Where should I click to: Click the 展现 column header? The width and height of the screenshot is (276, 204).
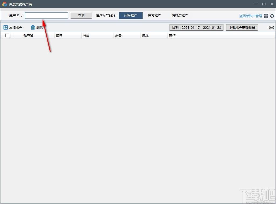click(145, 35)
